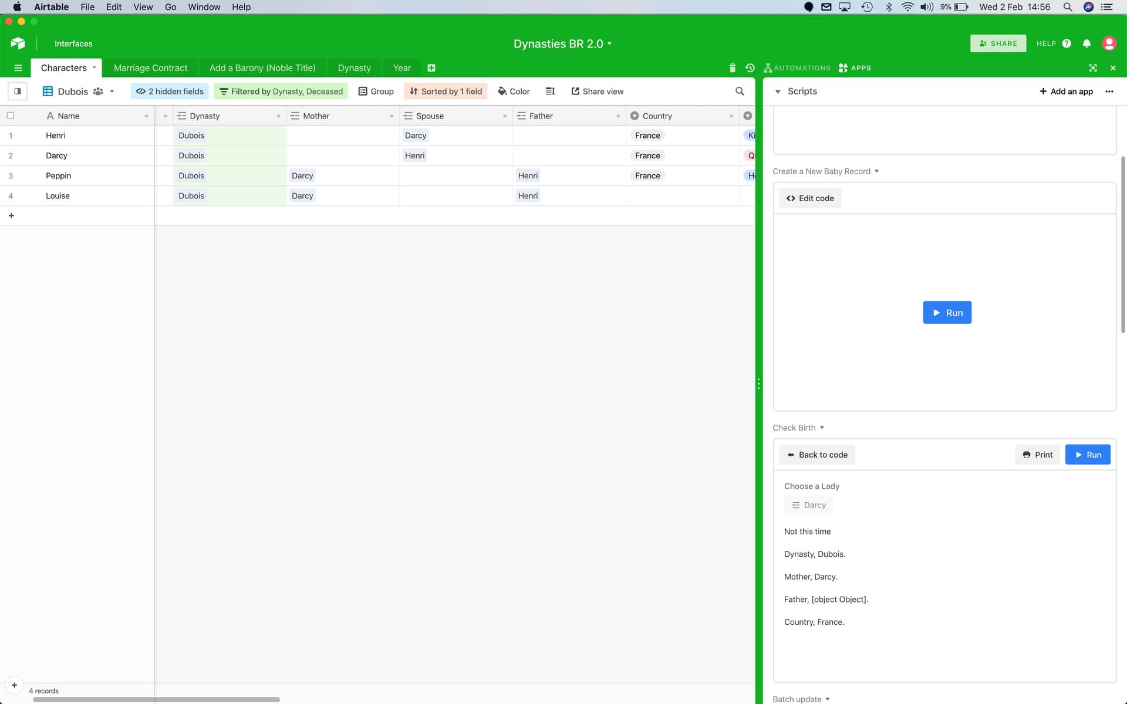Toggle the select all records checkbox
This screenshot has width=1127, height=704.
coord(11,116)
